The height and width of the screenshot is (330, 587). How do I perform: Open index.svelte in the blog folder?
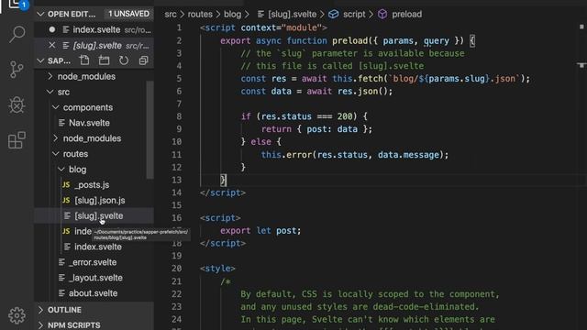coord(98,247)
